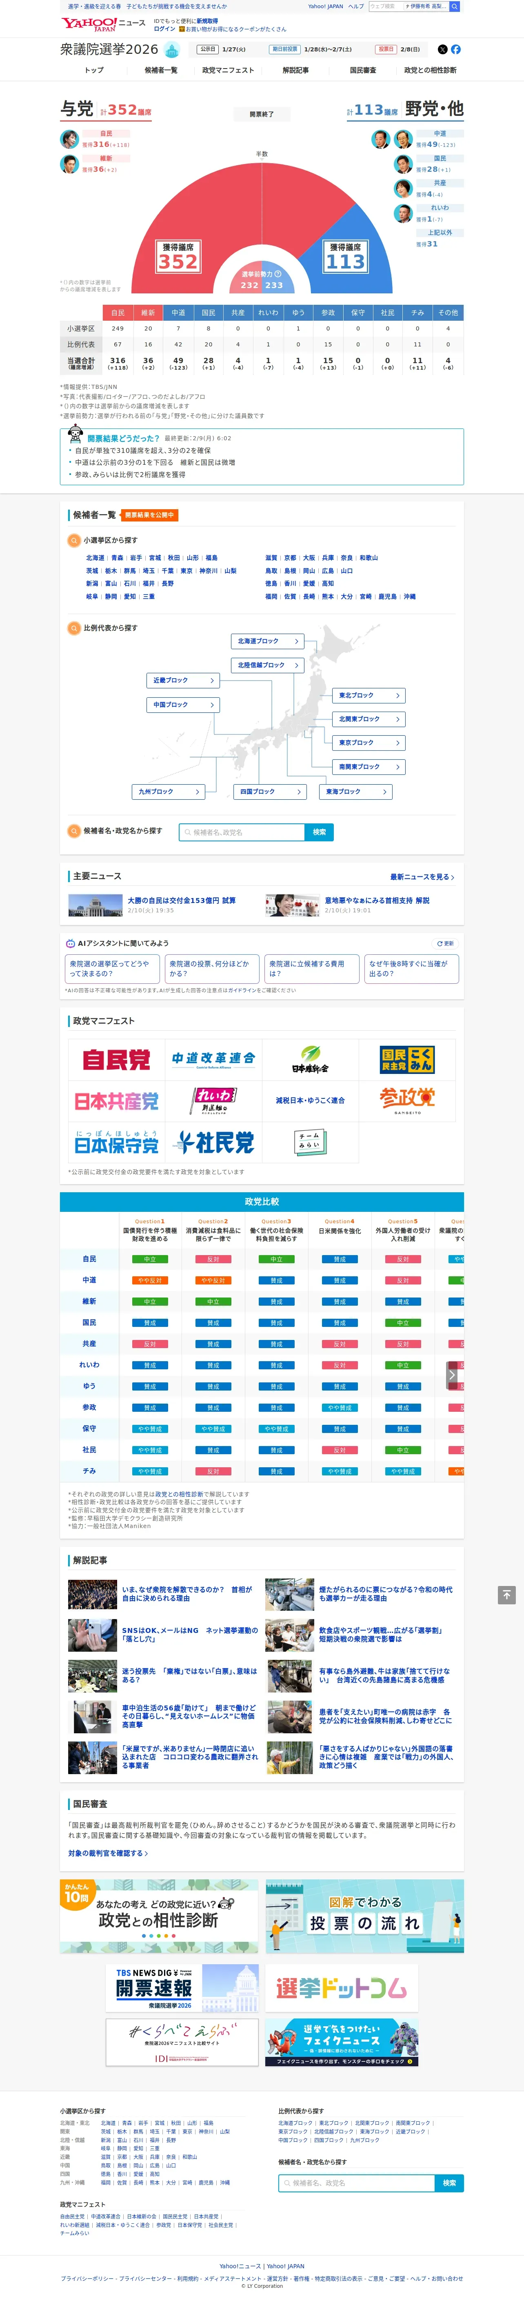
Task: Expand 中国ブロック button on the map
Action: (x=183, y=704)
